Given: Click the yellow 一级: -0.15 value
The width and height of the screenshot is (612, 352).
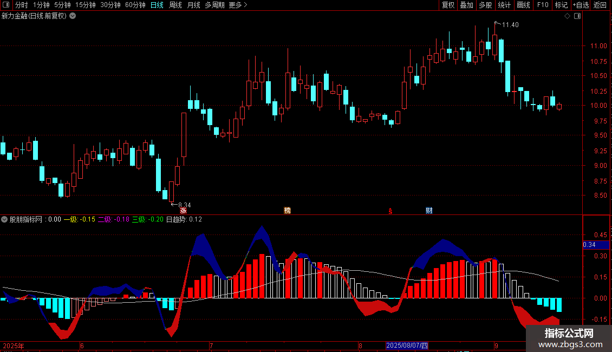Looking at the screenshot, I should pos(80,219).
